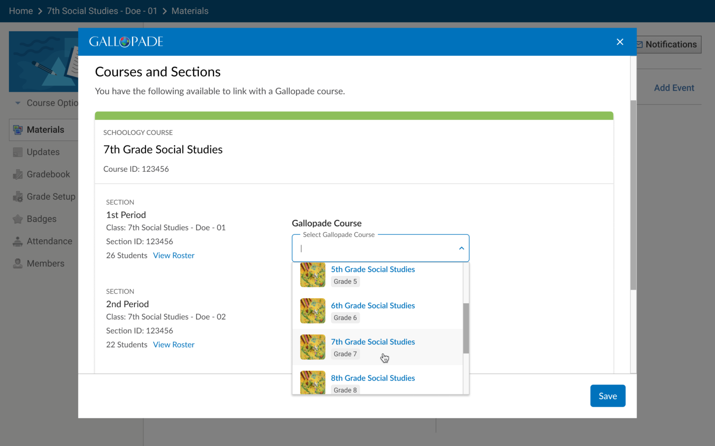View Roster for 1st Period
Viewport: 715px width, 446px height.
pyautogui.click(x=174, y=256)
